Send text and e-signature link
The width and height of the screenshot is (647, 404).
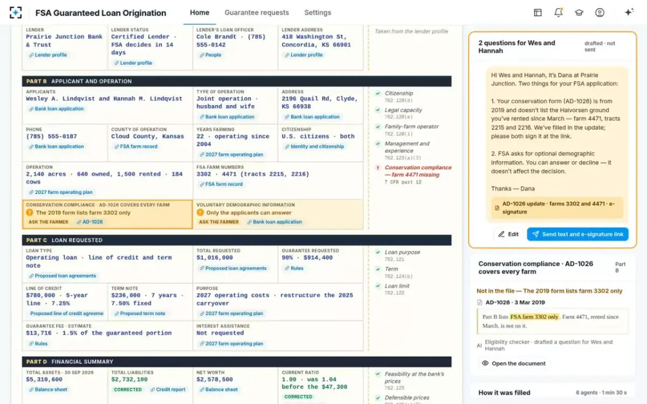tap(577, 234)
